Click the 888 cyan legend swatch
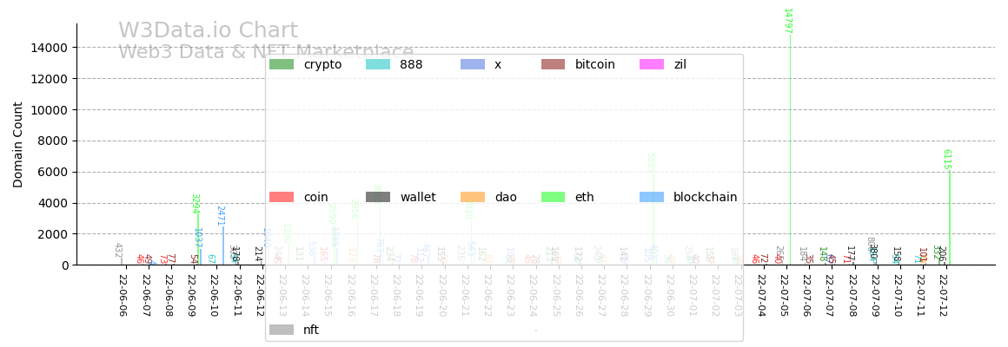The height and width of the screenshot is (347, 1008). pyautogui.click(x=378, y=64)
